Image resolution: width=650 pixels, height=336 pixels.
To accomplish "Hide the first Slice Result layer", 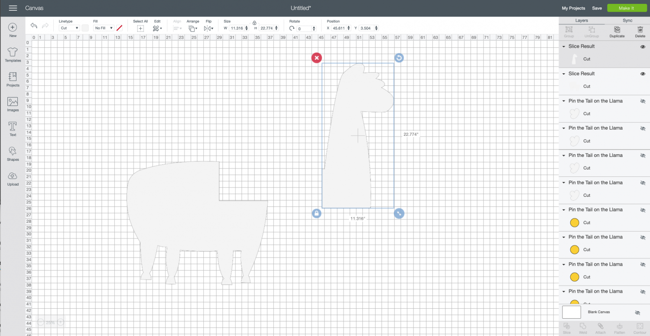I will pos(643,46).
